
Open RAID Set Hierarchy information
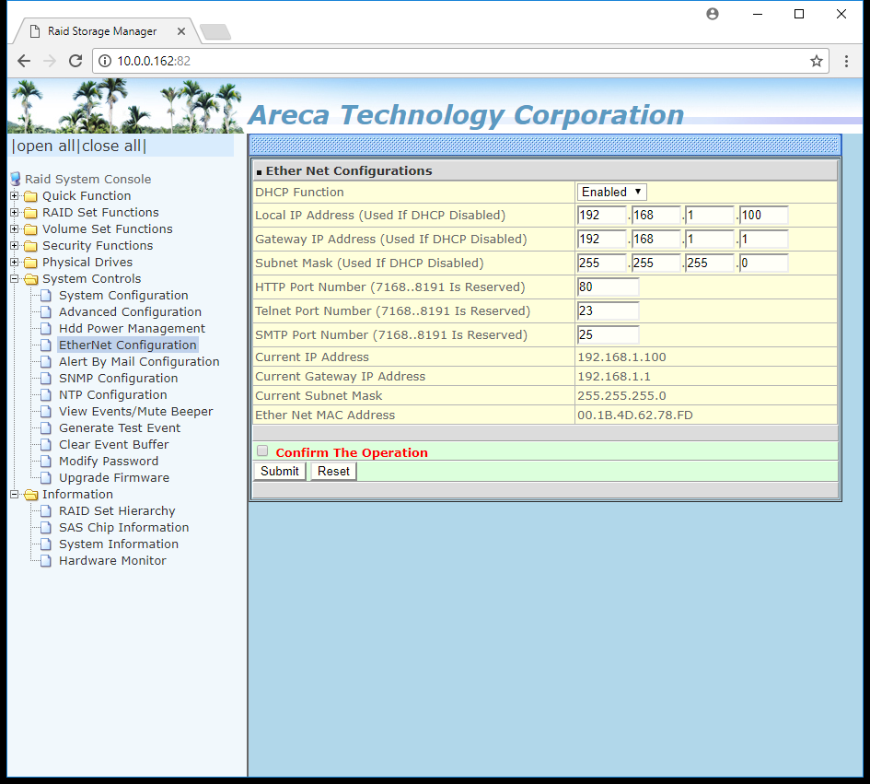click(x=117, y=510)
